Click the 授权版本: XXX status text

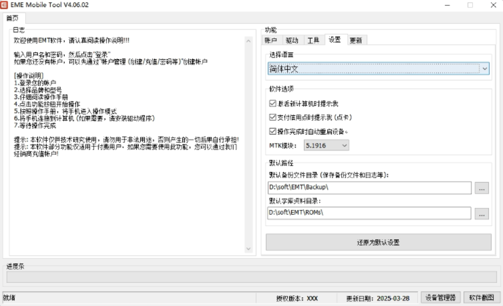(x=297, y=299)
